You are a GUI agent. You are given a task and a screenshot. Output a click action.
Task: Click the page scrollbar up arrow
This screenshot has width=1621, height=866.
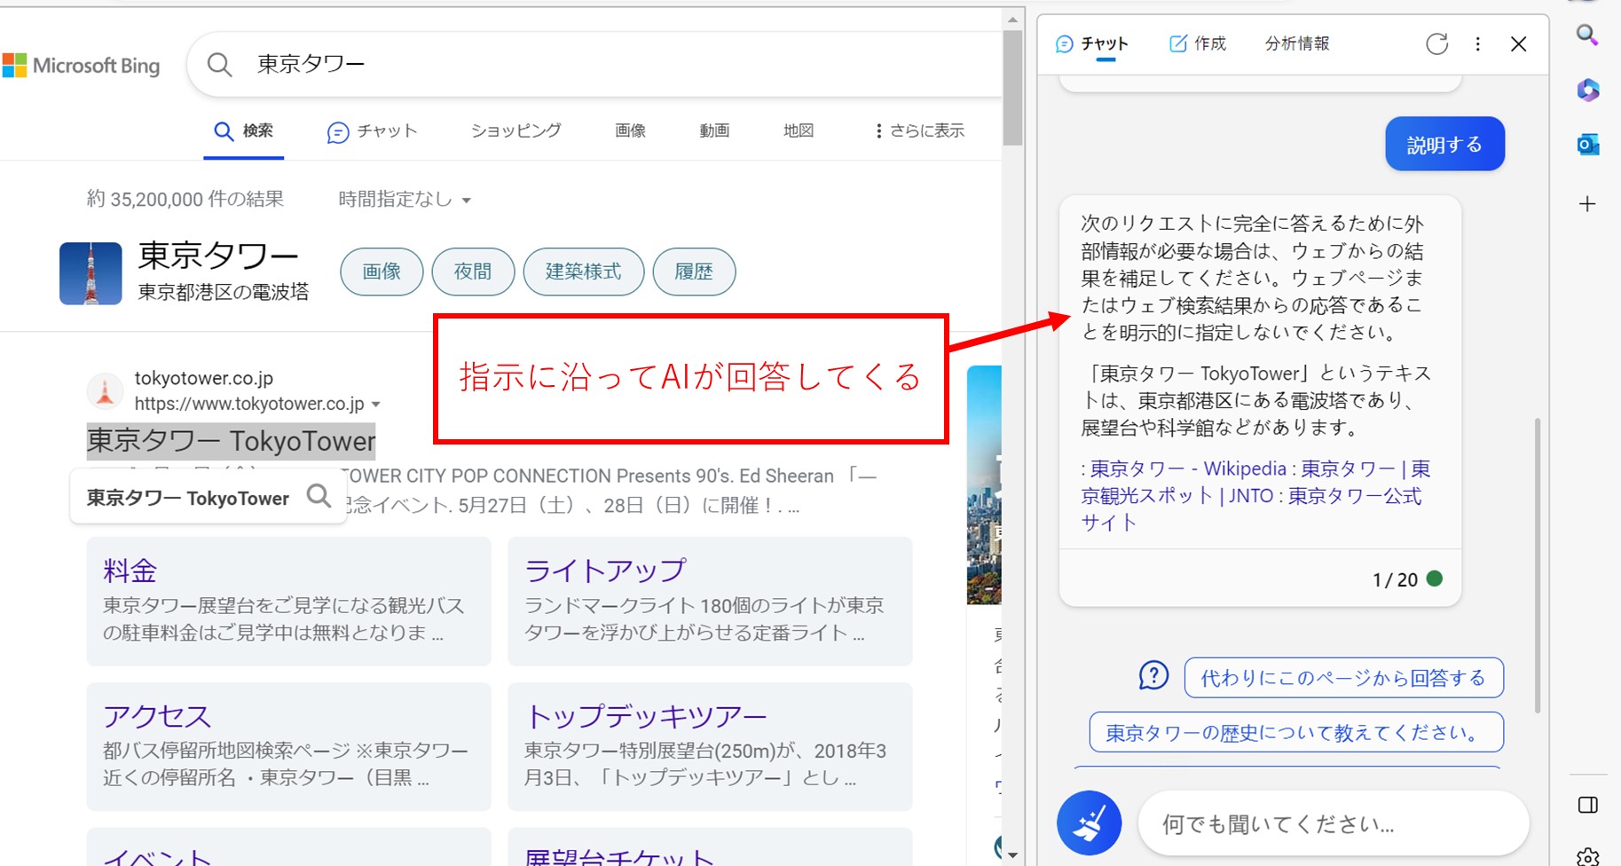point(1012,19)
